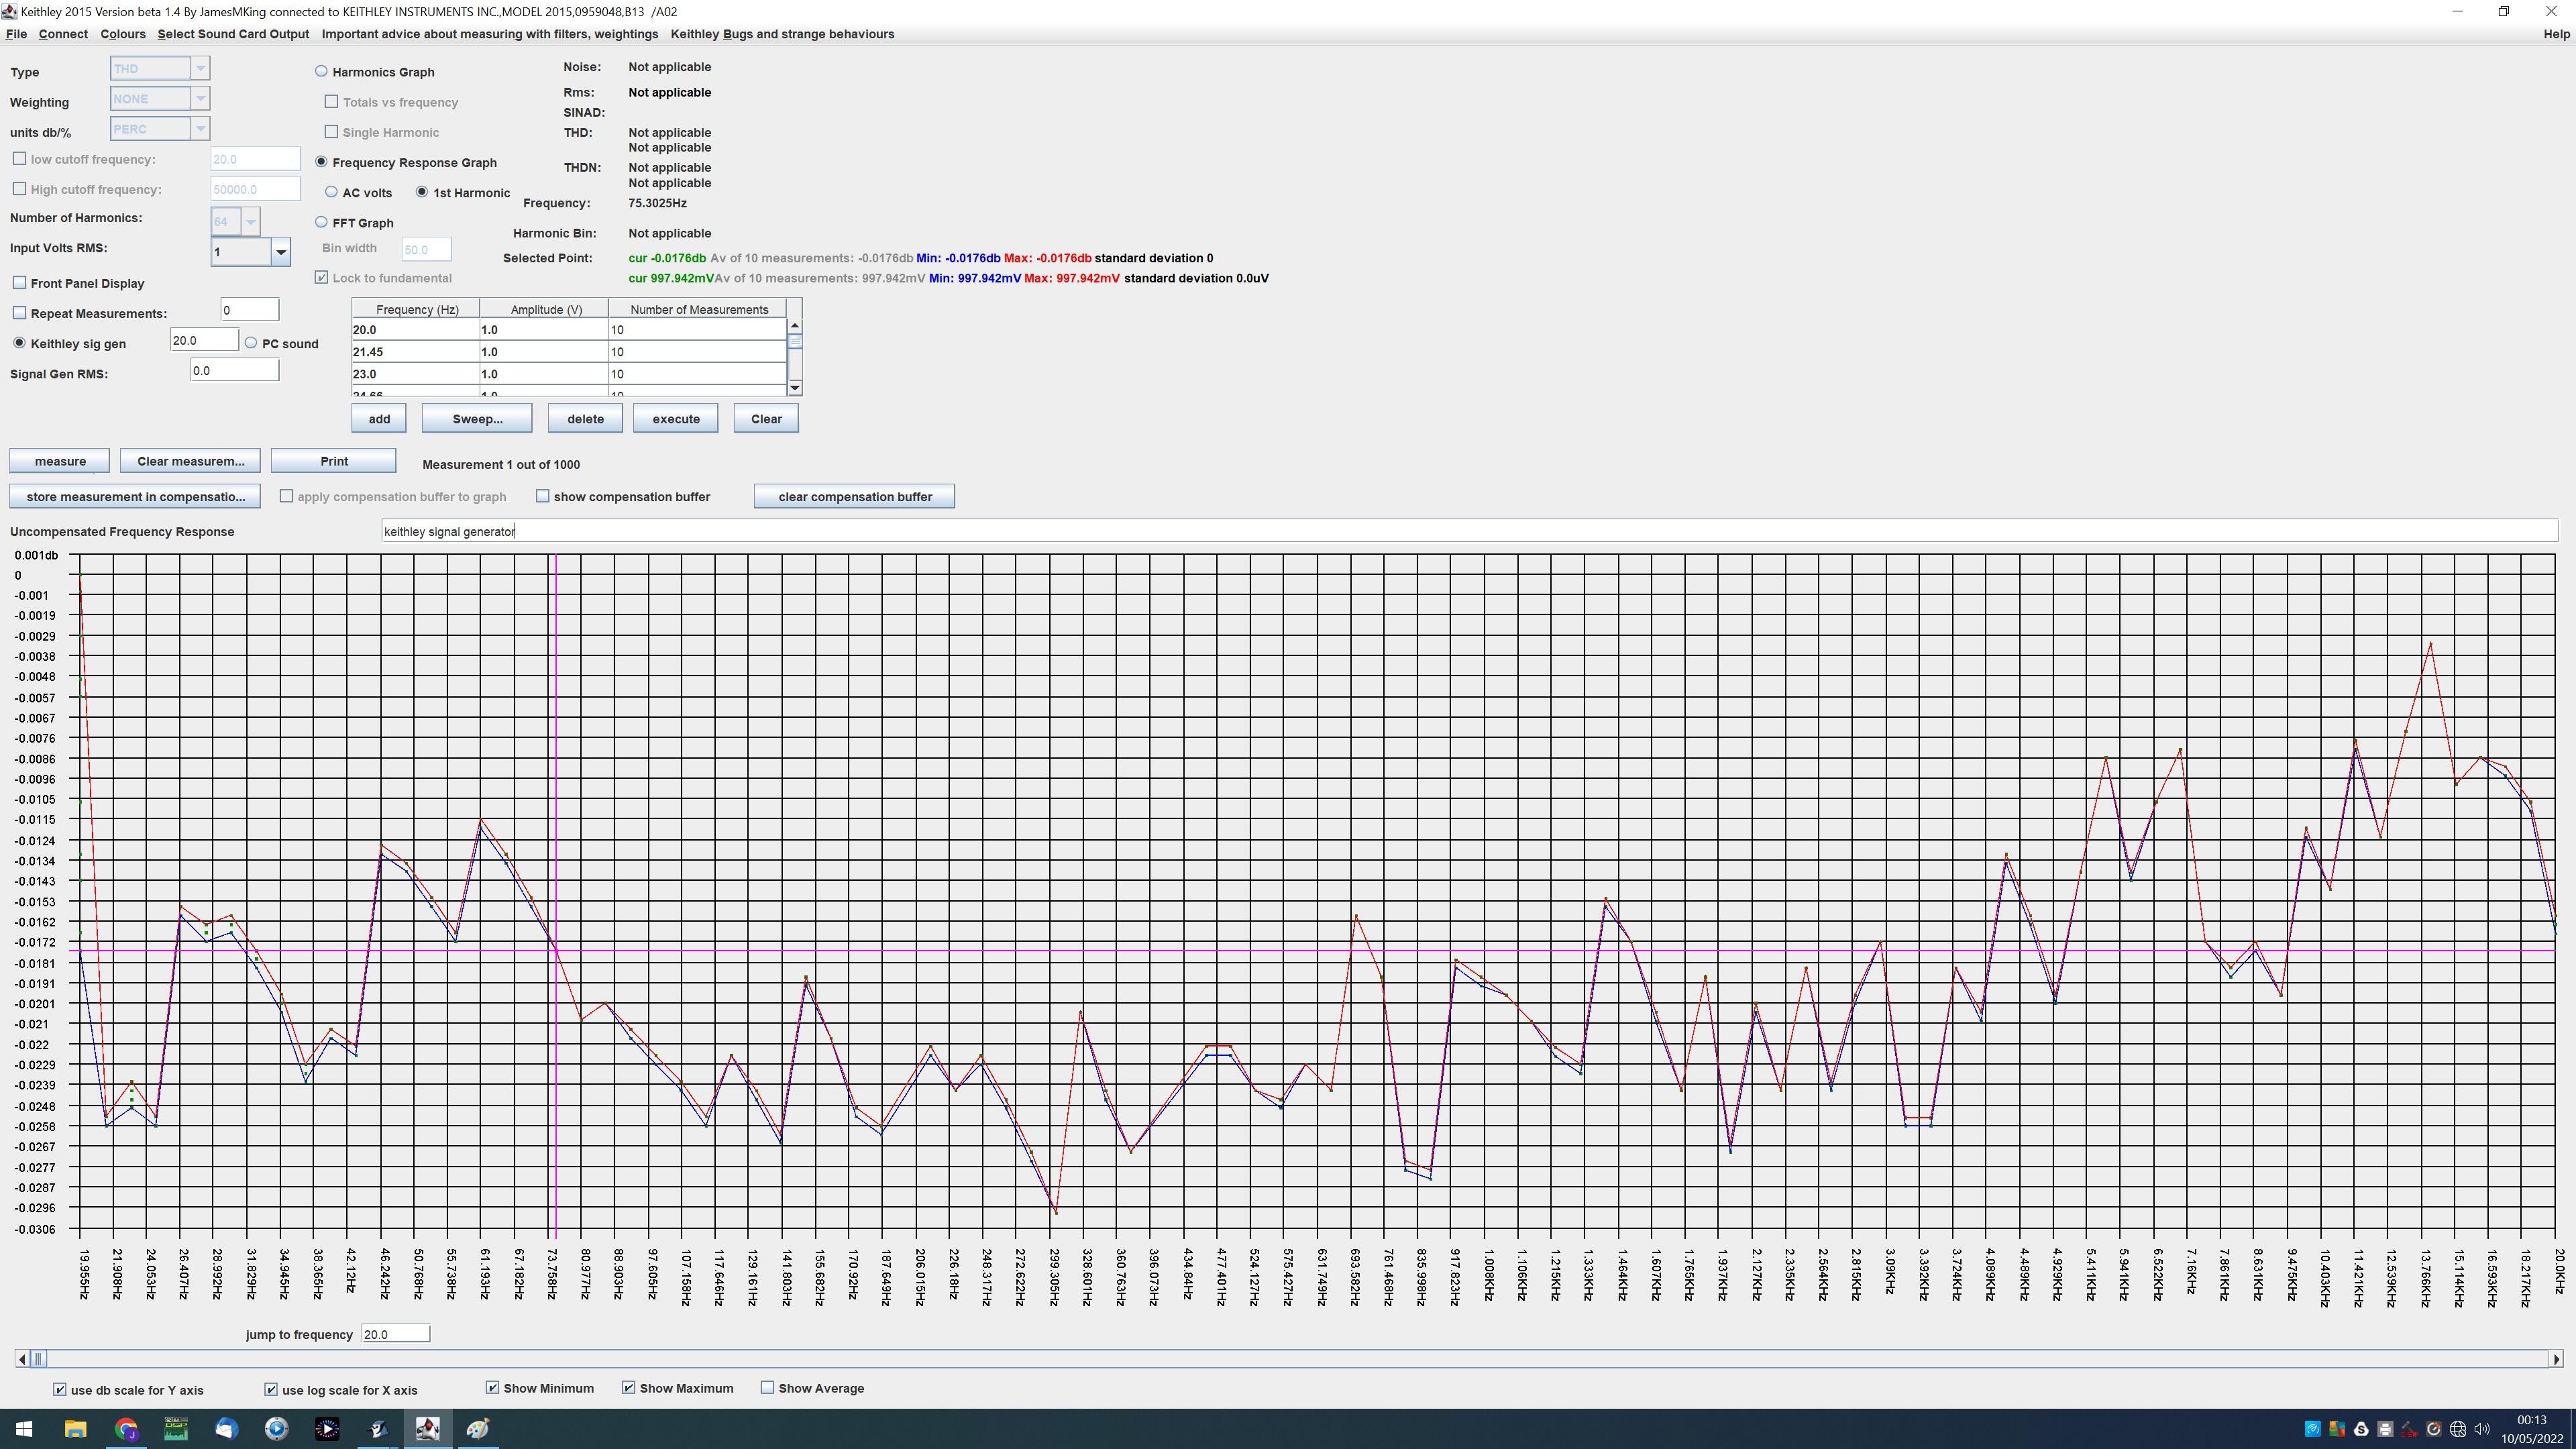Click the volume speaker tray icon
2576x1449 pixels.
coord(2481,1429)
